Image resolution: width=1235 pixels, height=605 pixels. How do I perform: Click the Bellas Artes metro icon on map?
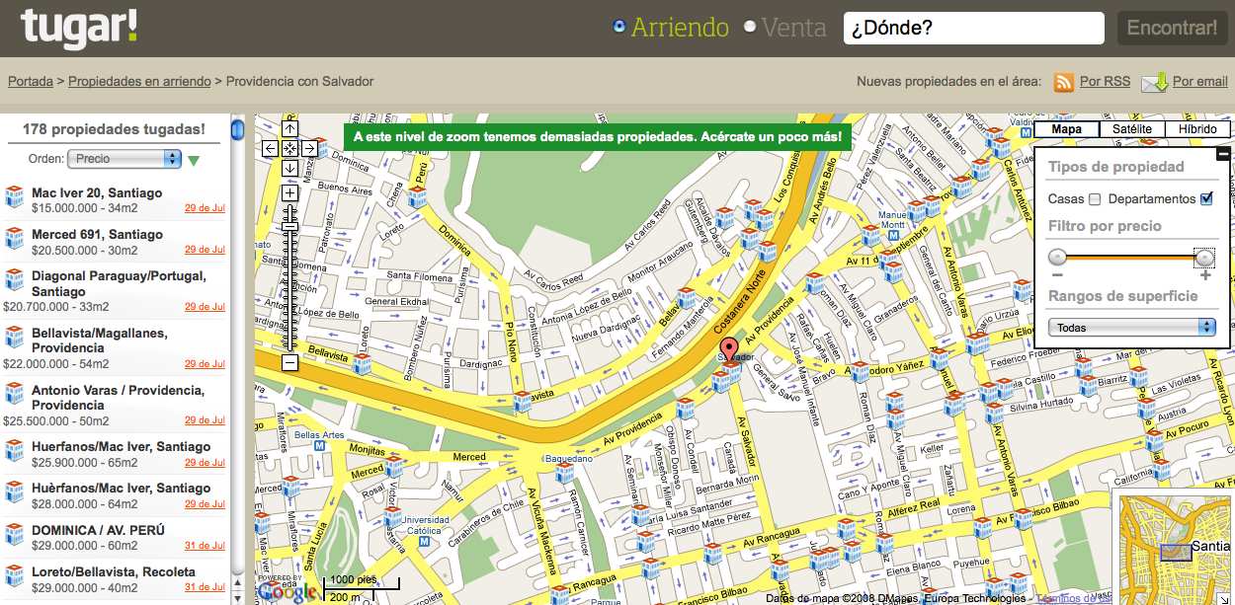[319, 446]
